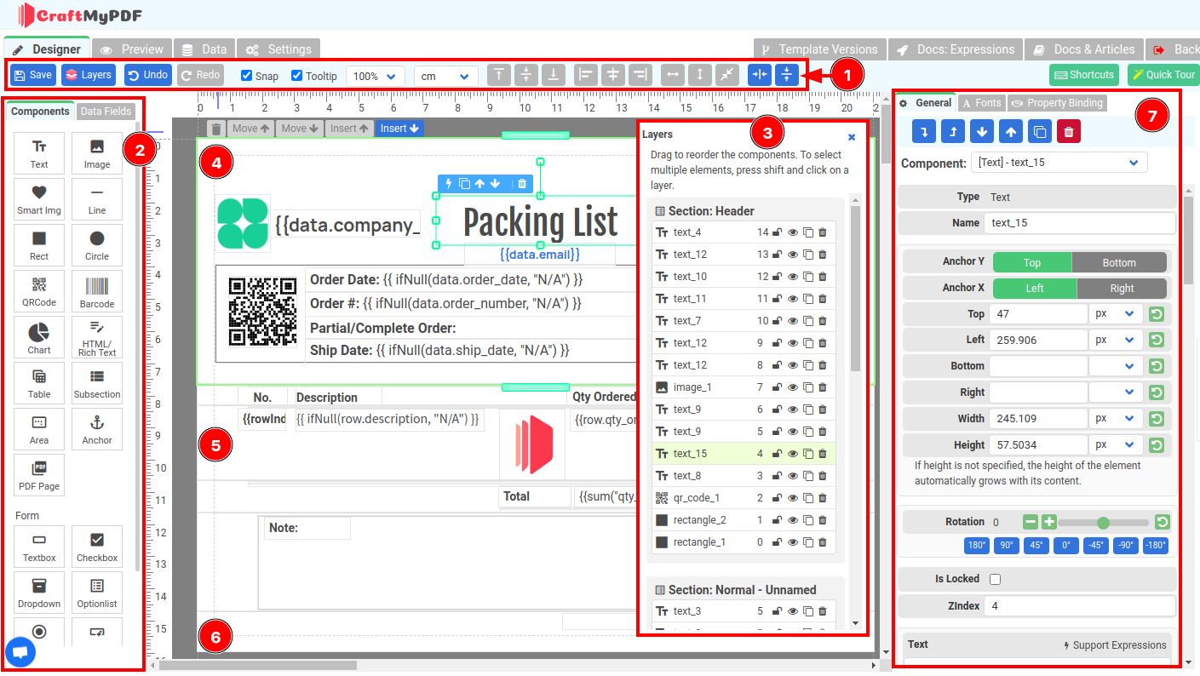Image resolution: width=1200 pixels, height=676 pixels.
Task: Open the Data Fields tab
Action: 106,112
